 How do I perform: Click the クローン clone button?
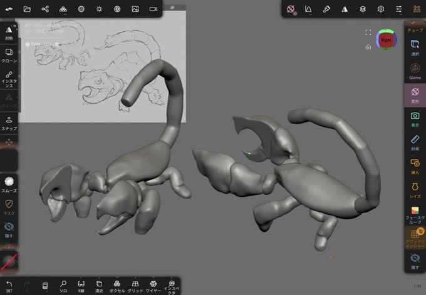pyautogui.click(x=9, y=55)
